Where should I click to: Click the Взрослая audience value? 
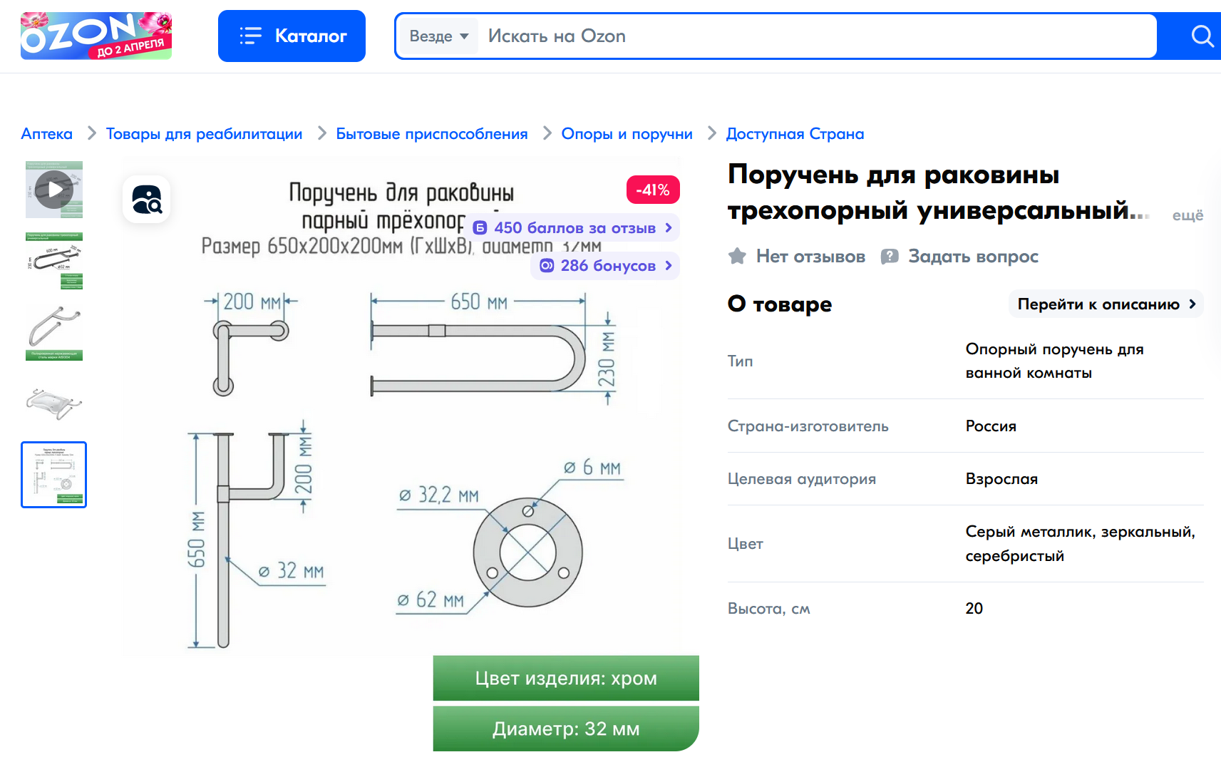click(x=1001, y=479)
